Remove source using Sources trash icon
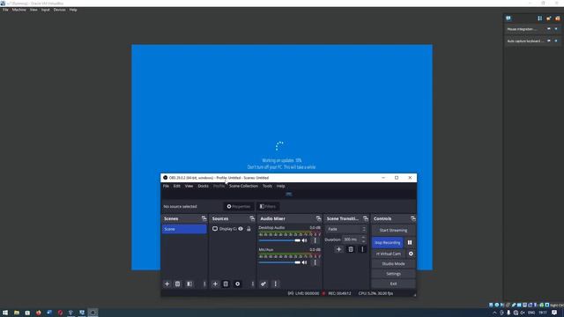This screenshot has height=317, width=564. [226, 284]
